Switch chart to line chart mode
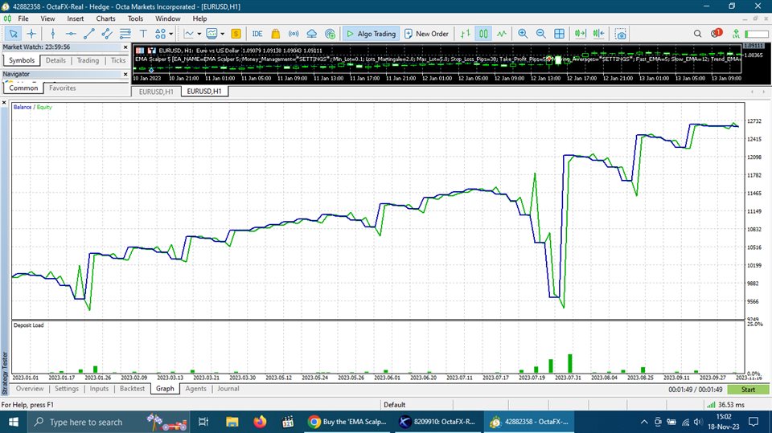Image resolution: width=772 pixels, height=433 pixels. tap(501, 34)
